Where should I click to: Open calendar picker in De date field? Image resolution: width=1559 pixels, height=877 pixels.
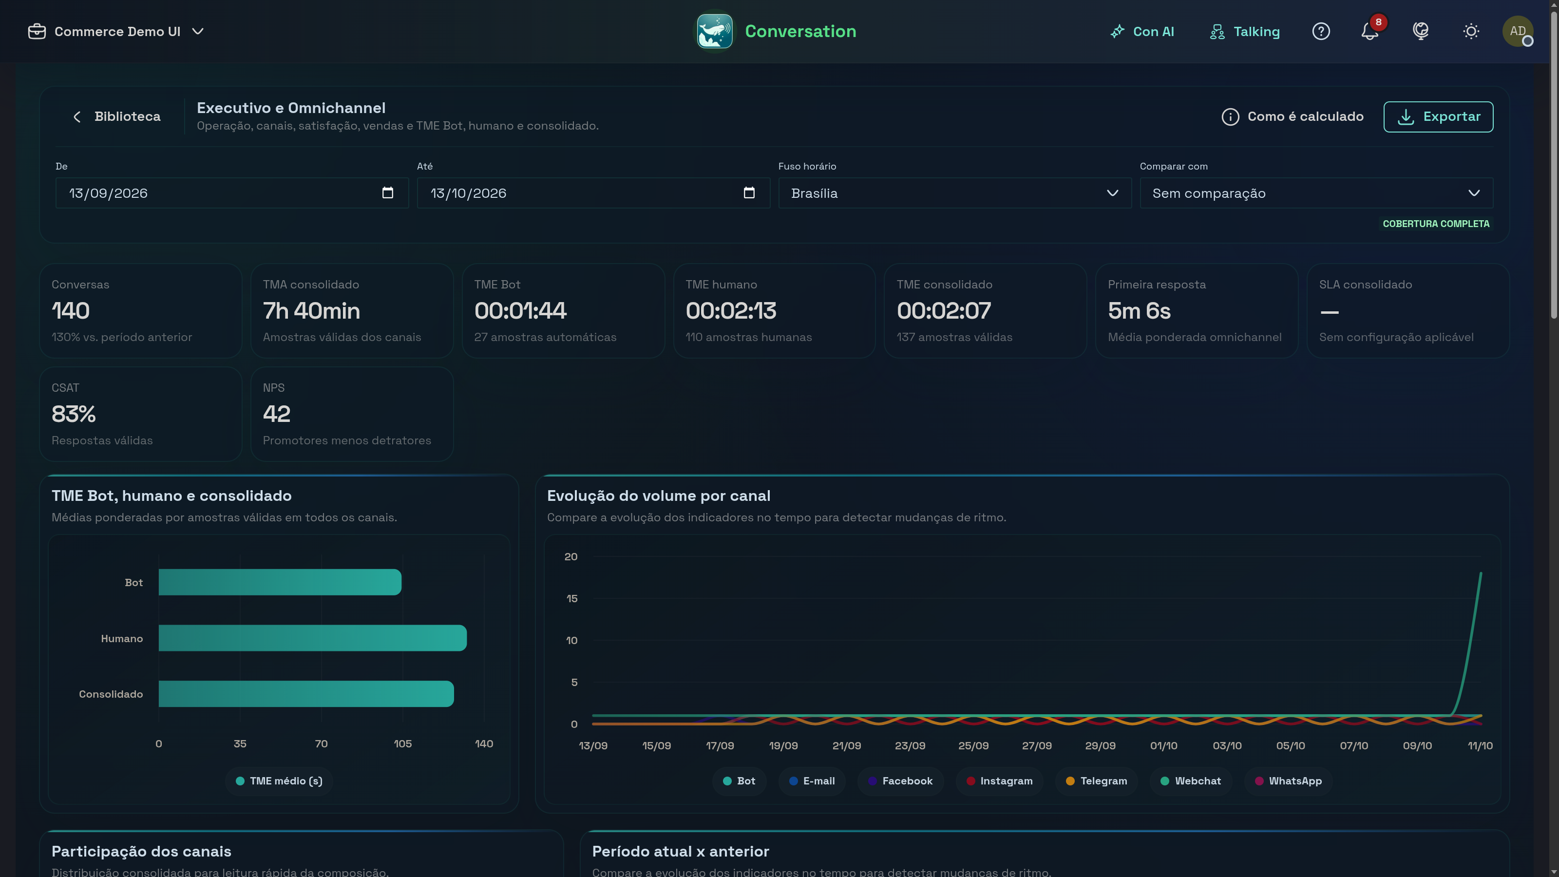tap(387, 193)
